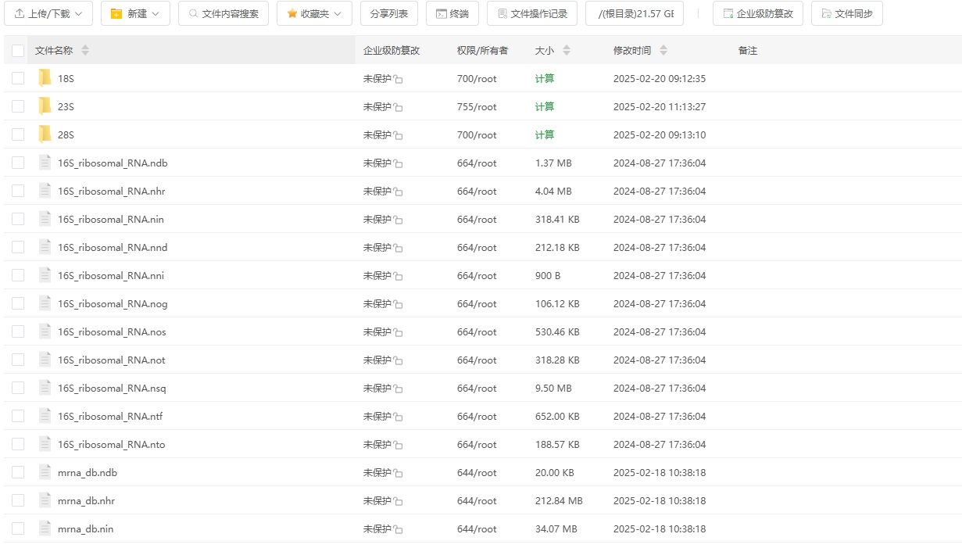Click the ascending sort arrow on 文件名称
This screenshot has width=962, height=548.
(84, 46)
